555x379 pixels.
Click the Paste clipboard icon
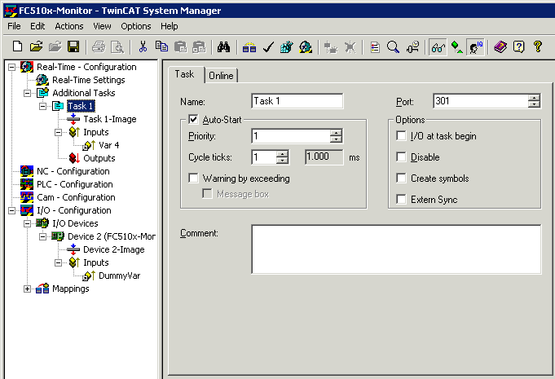click(180, 46)
